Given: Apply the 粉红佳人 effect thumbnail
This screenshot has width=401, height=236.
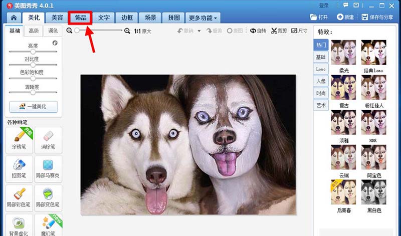Looking at the screenshot, I should pos(373,88).
